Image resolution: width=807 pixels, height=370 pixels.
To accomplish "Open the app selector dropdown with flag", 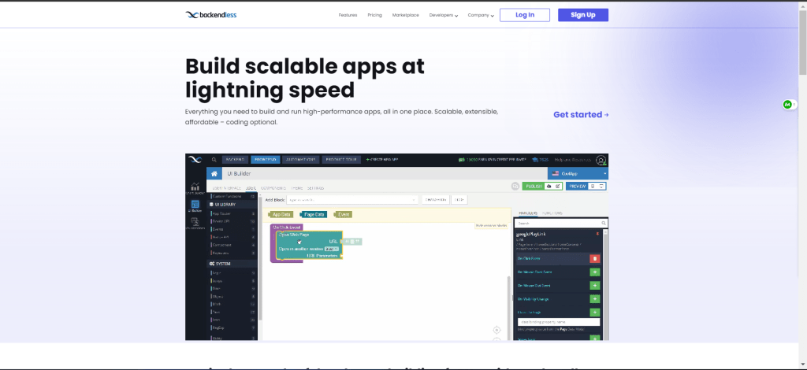I will tap(578, 174).
